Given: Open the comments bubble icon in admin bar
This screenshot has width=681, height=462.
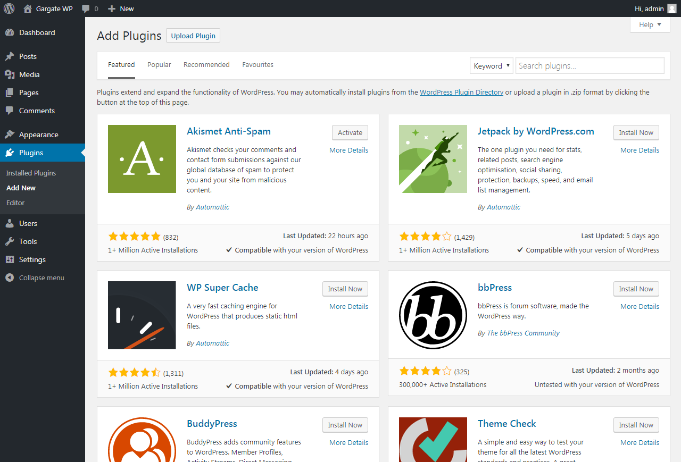Looking at the screenshot, I should [x=86, y=9].
